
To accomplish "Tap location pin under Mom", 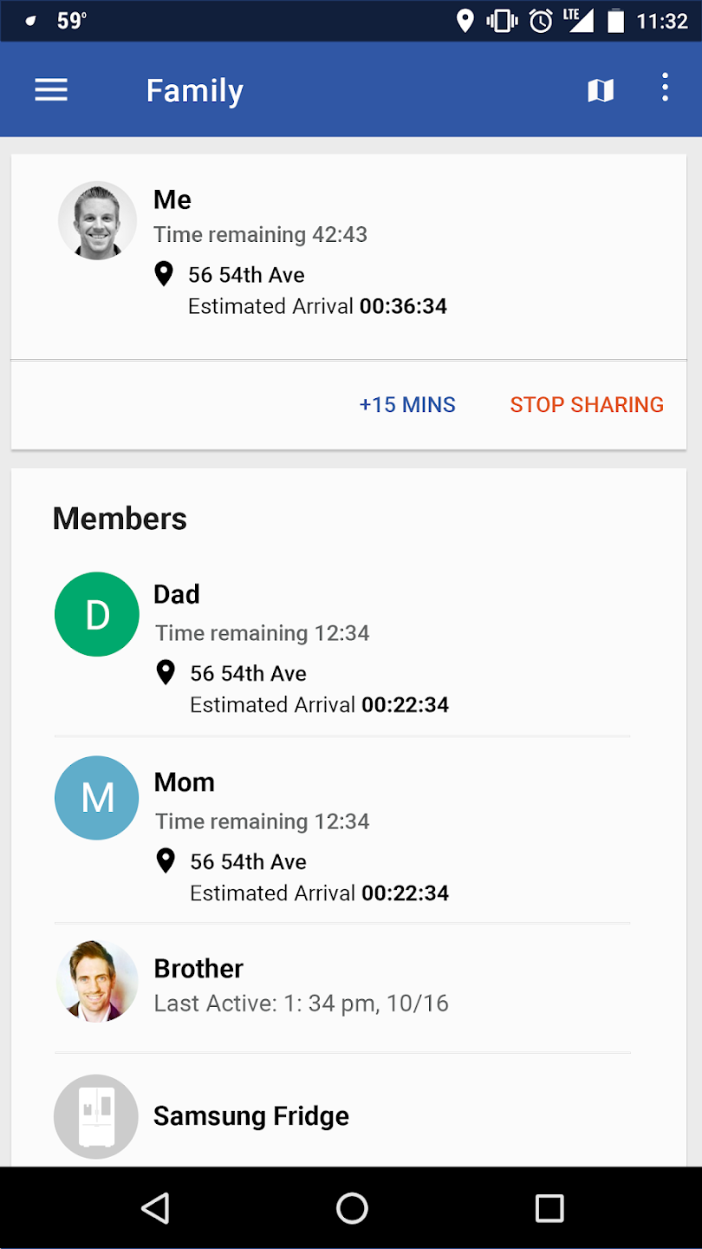I will click(165, 860).
